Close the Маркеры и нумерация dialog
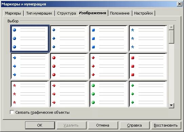Screen dimensions: 184x132 180,4
